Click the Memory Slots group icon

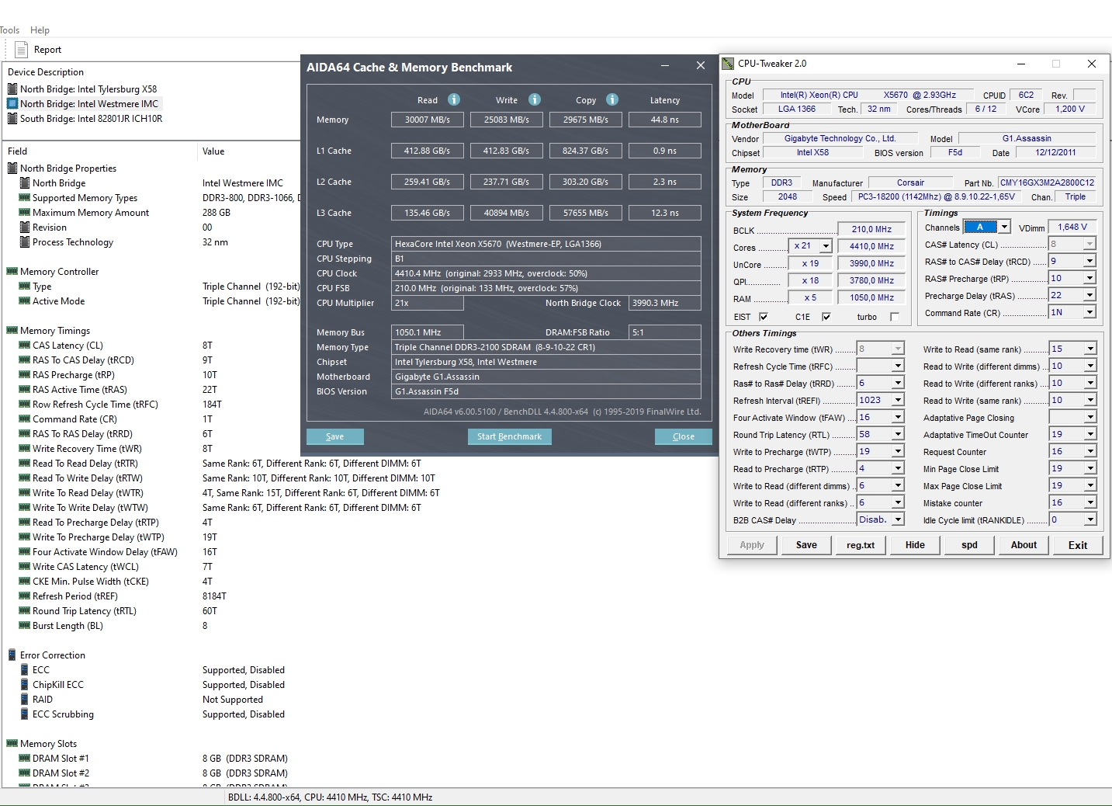(12, 744)
